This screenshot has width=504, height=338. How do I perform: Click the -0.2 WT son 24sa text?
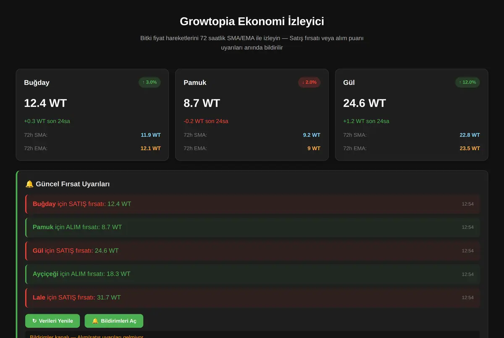click(x=206, y=121)
